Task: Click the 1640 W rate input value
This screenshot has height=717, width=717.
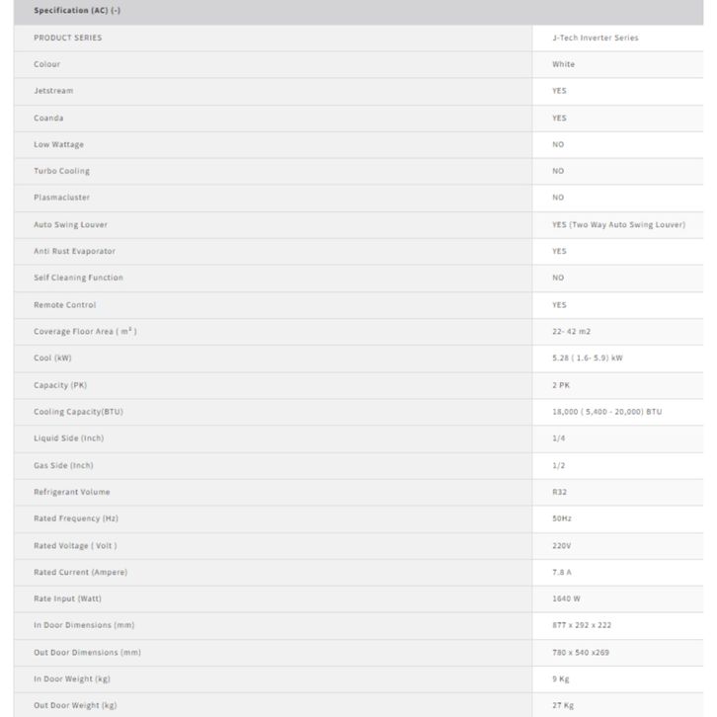Action: (x=566, y=598)
